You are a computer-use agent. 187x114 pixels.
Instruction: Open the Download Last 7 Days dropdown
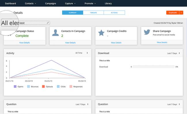(x=173, y=53)
